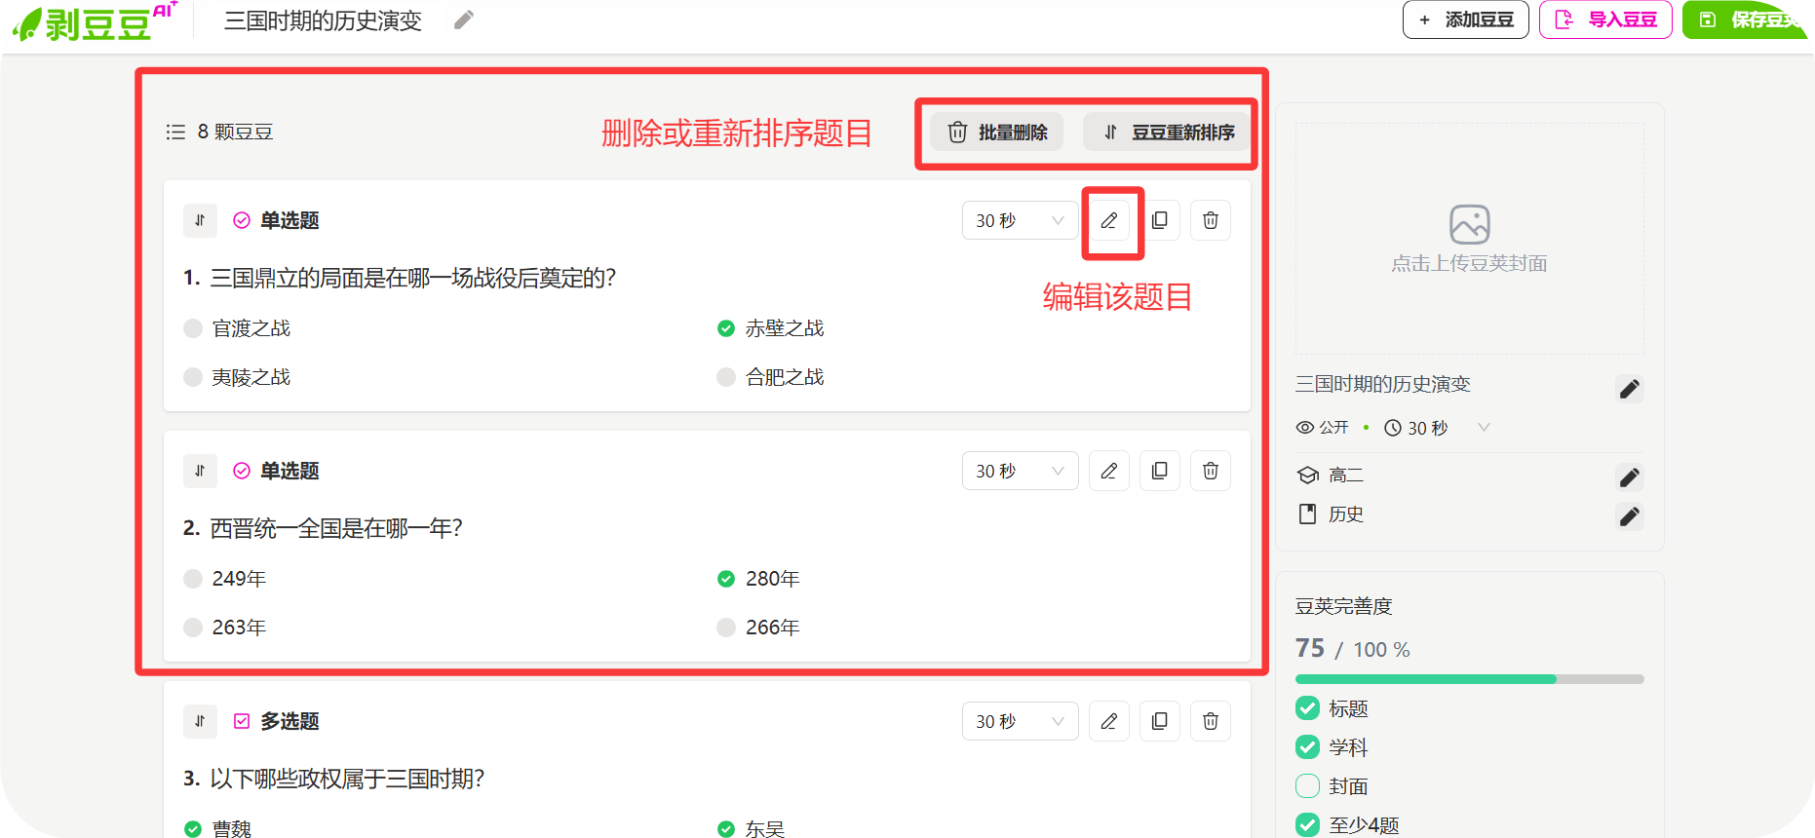This screenshot has width=1815, height=838.
Task: Click the list icon beside 8 颗豆豆
Action: pyautogui.click(x=175, y=132)
